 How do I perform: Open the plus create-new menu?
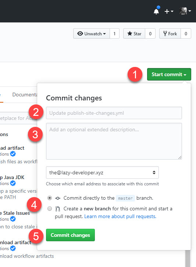click(x=169, y=11)
